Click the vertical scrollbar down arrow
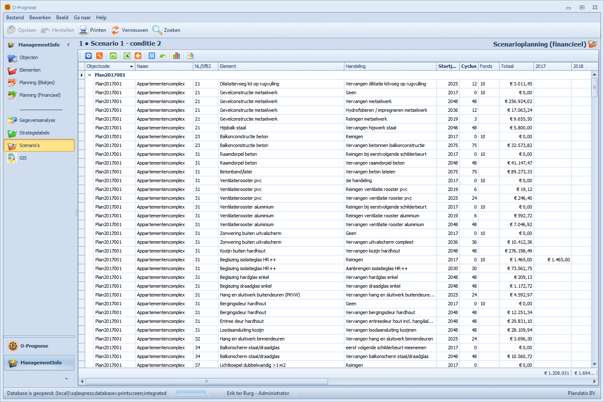The width and height of the screenshot is (604, 402). 594,364
